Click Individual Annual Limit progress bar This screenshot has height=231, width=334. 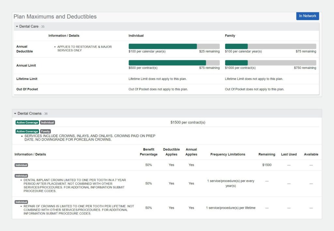coord(174,63)
